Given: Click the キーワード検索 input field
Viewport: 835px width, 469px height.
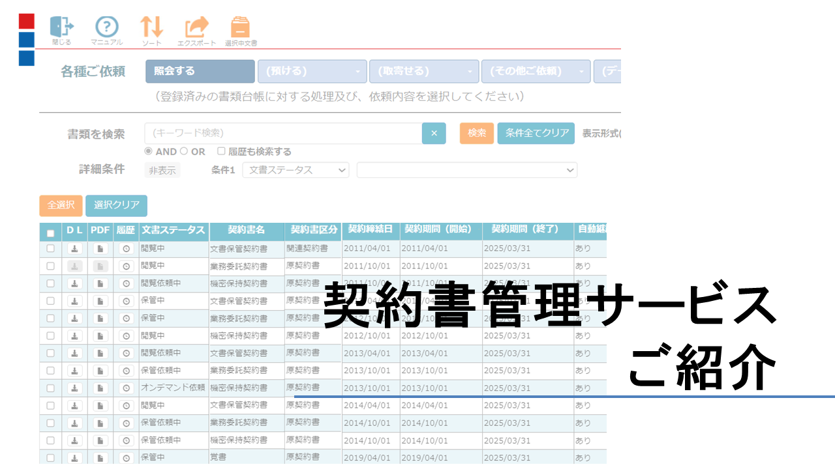Looking at the screenshot, I should [284, 133].
